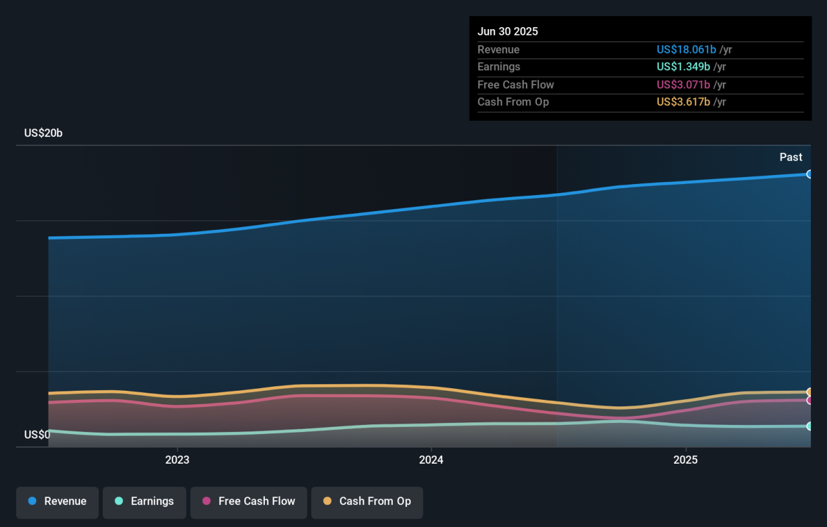This screenshot has height=527, width=827.
Task: Click the US$18.061b revenue value
Action: point(686,50)
